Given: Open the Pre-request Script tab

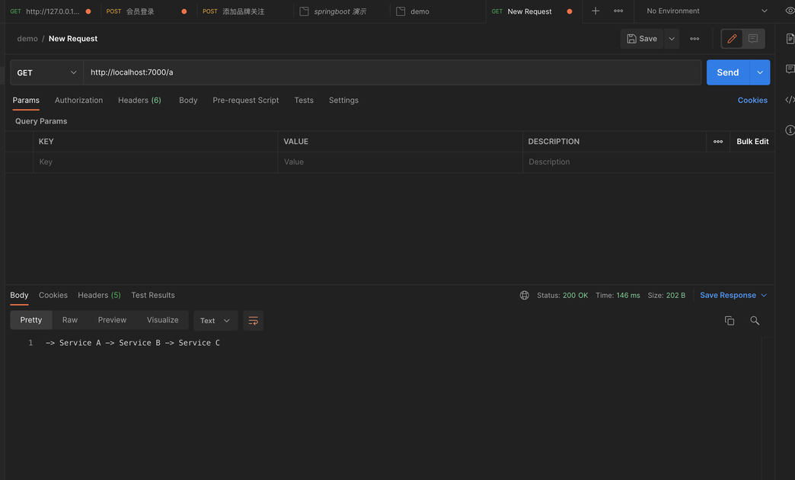Looking at the screenshot, I should coord(245,100).
